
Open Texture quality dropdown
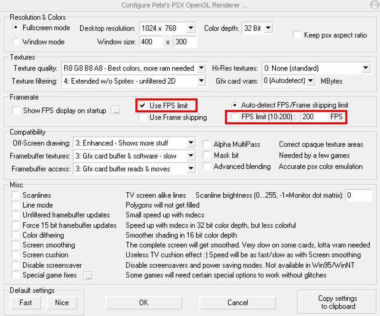point(202,68)
